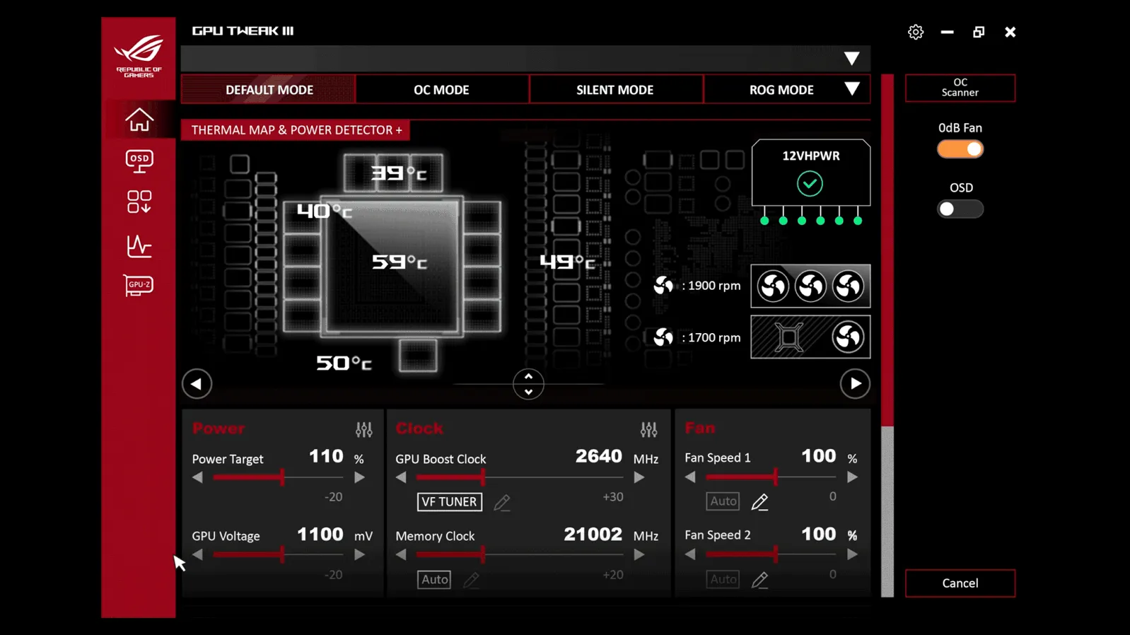The height and width of the screenshot is (635, 1130).
Task: Edit the Fan Speed 1 curve
Action: 759,502
